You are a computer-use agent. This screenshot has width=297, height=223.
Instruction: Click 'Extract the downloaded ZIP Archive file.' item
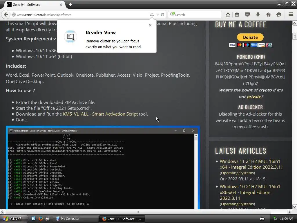coord(55,102)
